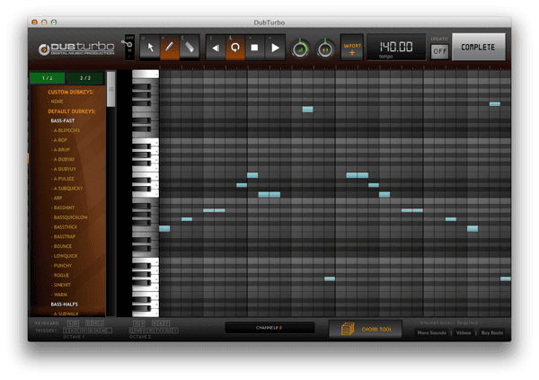Choose the BOUNCE sound
This screenshot has width=539, height=380.
coord(62,246)
